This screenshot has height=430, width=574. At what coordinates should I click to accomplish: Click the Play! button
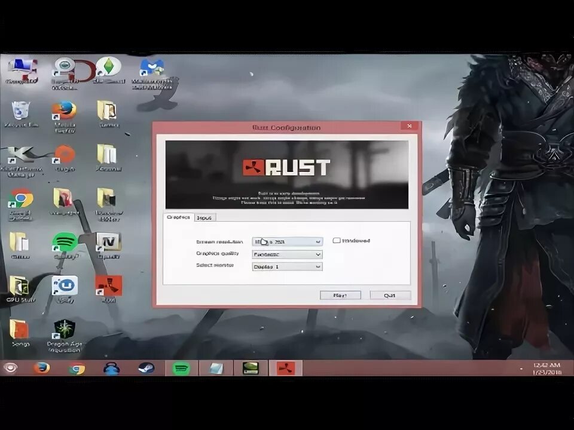point(340,296)
